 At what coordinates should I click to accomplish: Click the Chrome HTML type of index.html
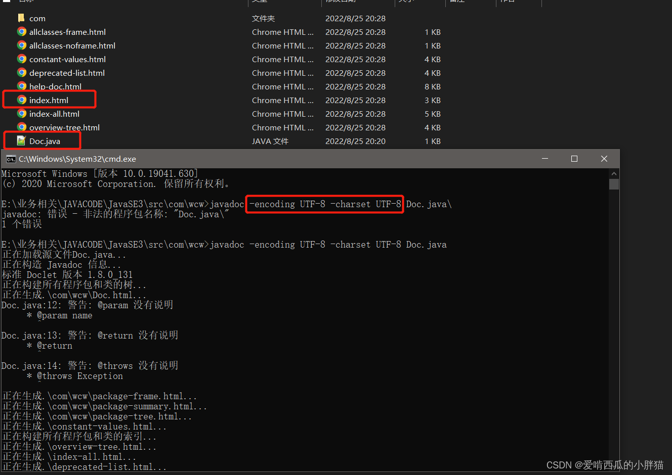(x=283, y=100)
